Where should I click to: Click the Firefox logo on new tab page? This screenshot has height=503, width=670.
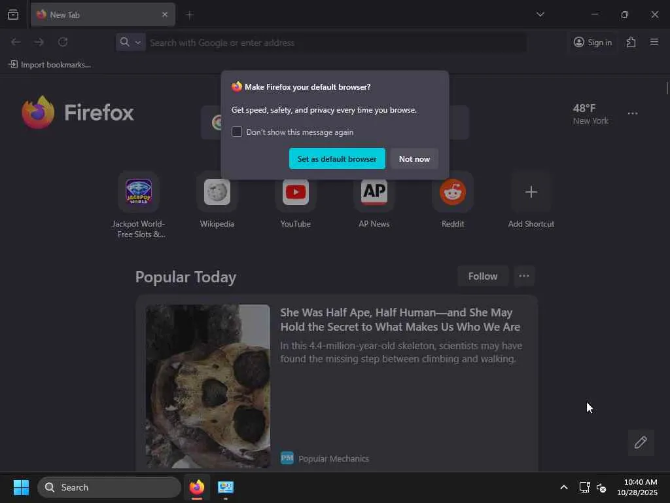coord(78,112)
